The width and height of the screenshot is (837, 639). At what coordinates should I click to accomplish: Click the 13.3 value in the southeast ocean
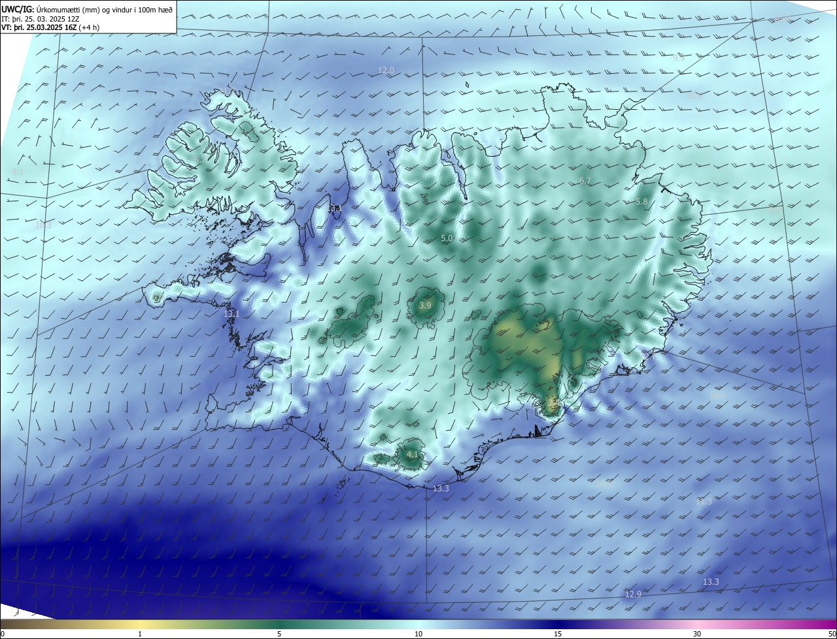[711, 582]
